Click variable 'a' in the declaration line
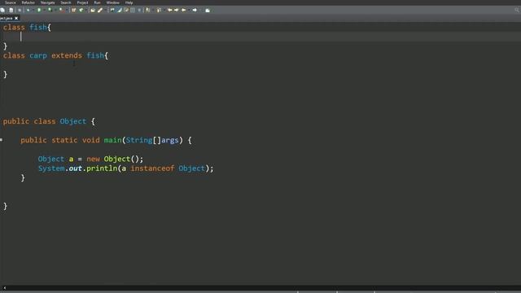Viewport: 521px width, 293px height. click(x=71, y=160)
